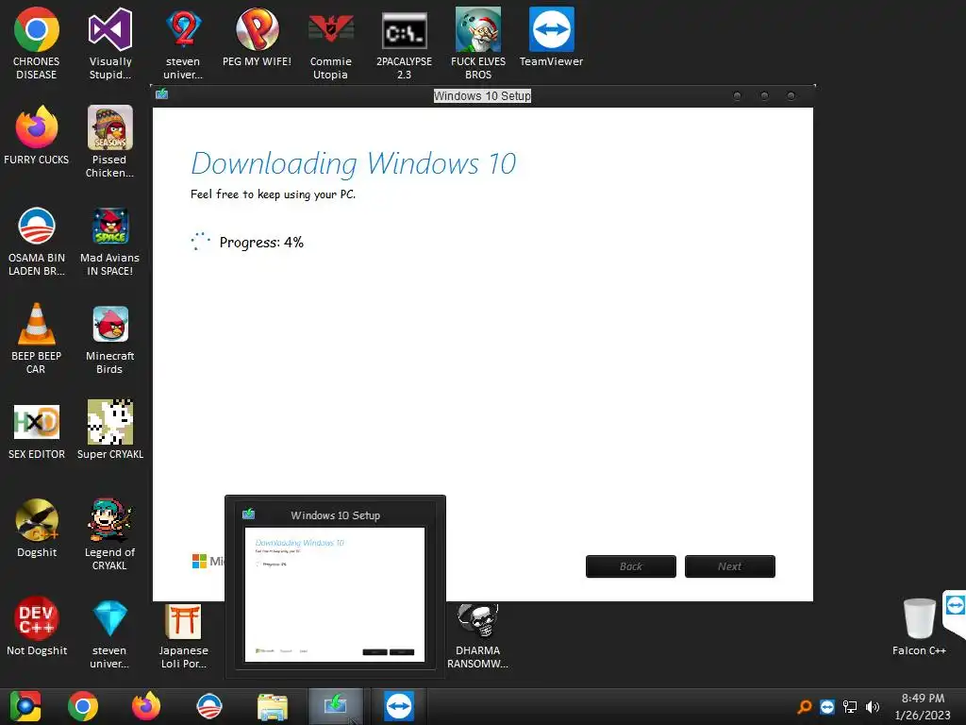Click the Back button in Setup
966x725 pixels.
631,566
